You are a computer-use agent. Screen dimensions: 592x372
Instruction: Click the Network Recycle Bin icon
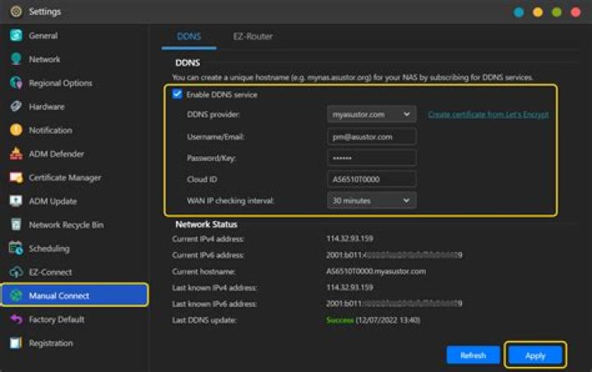(x=15, y=224)
